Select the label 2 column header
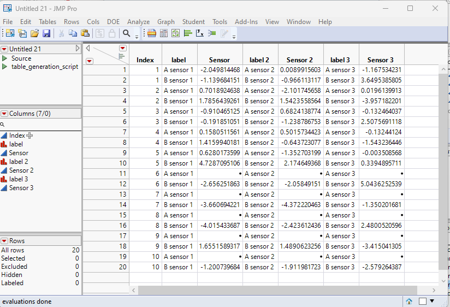Viewport: 450px width, 307px height. tap(260, 54)
